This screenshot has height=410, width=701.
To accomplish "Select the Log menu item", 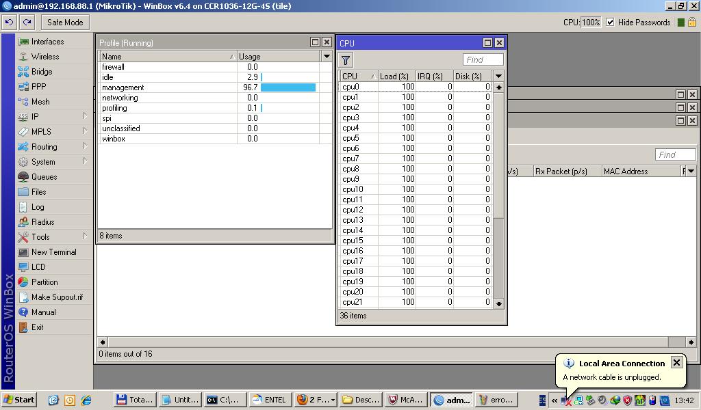I will 38,207.
